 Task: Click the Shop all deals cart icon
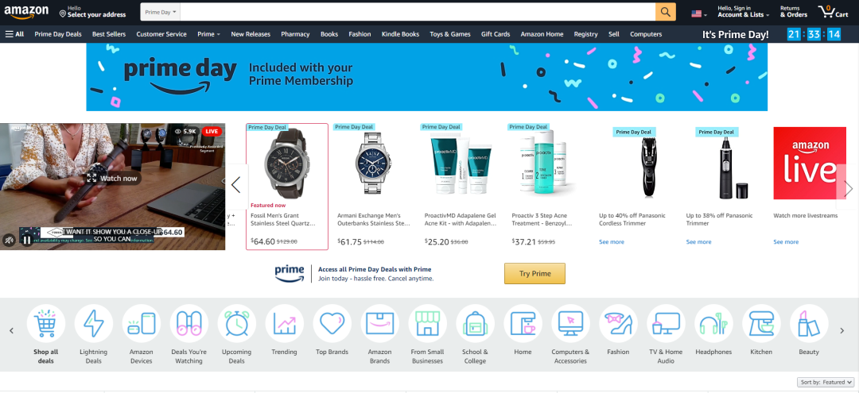46,324
